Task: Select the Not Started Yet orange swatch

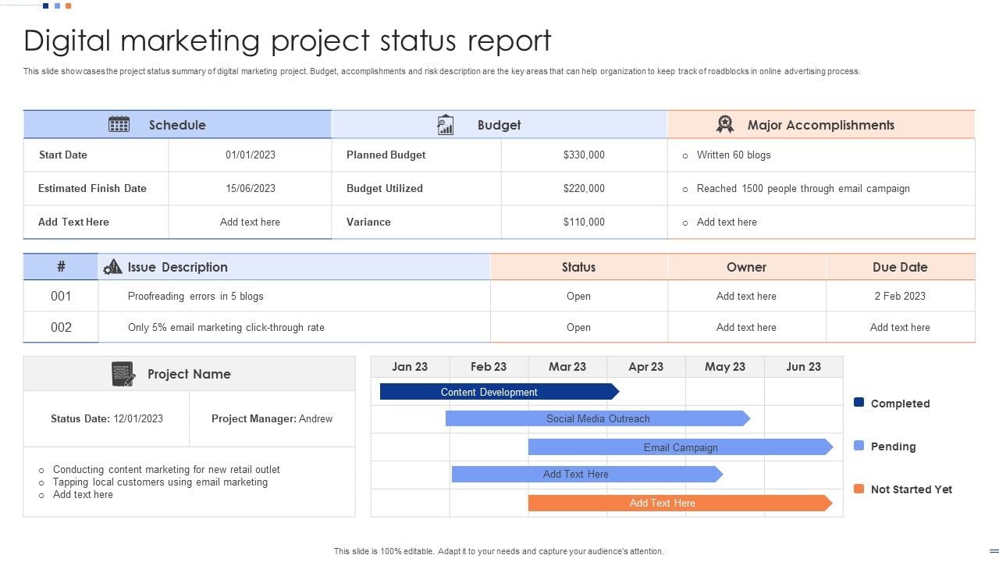Action: (x=859, y=489)
